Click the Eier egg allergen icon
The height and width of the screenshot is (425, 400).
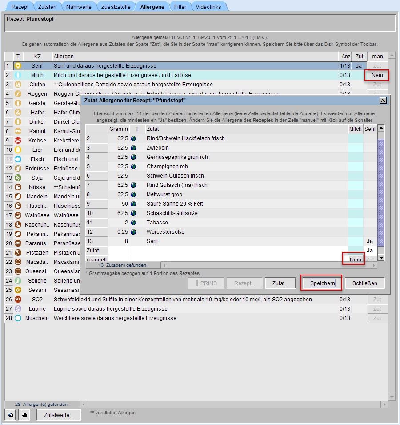(18, 150)
